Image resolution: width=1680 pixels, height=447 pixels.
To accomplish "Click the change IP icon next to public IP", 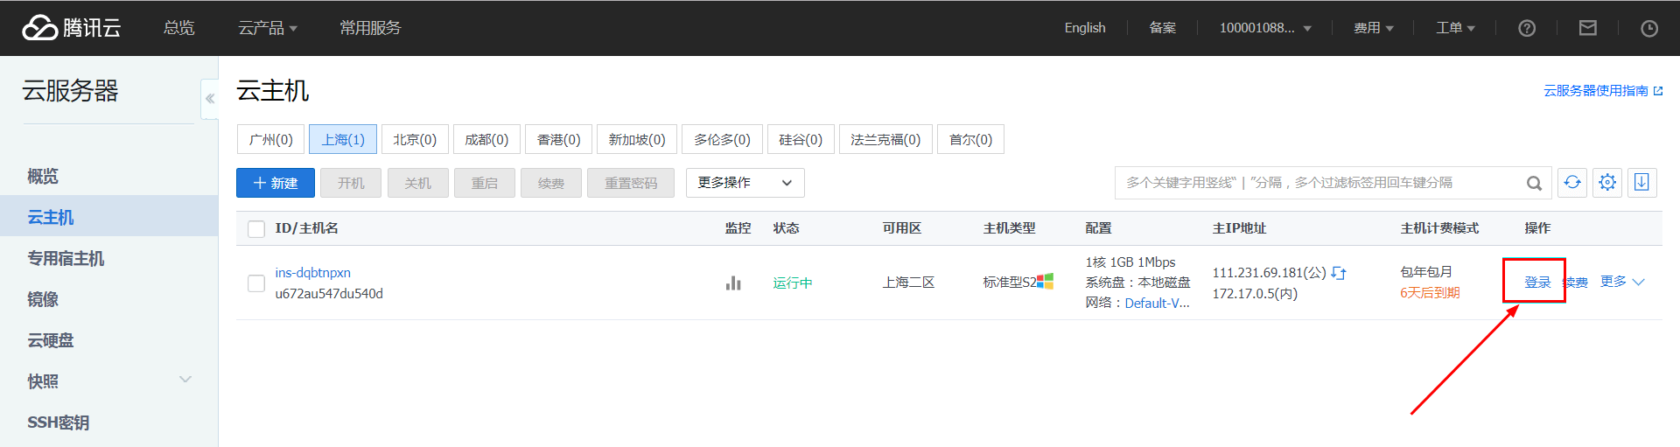I will pyautogui.click(x=1339, y=273).
